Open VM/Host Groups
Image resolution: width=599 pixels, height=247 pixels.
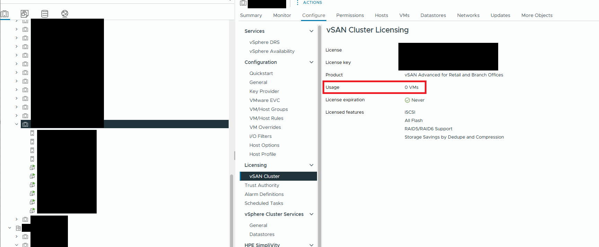(268, 109)
